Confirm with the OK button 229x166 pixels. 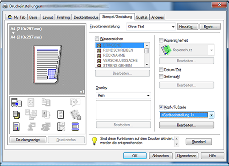coord(135,156)
